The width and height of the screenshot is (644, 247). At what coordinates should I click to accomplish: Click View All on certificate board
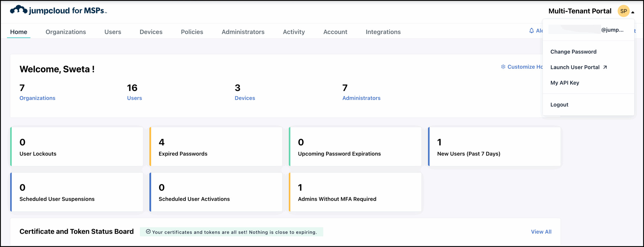(541, 232)
